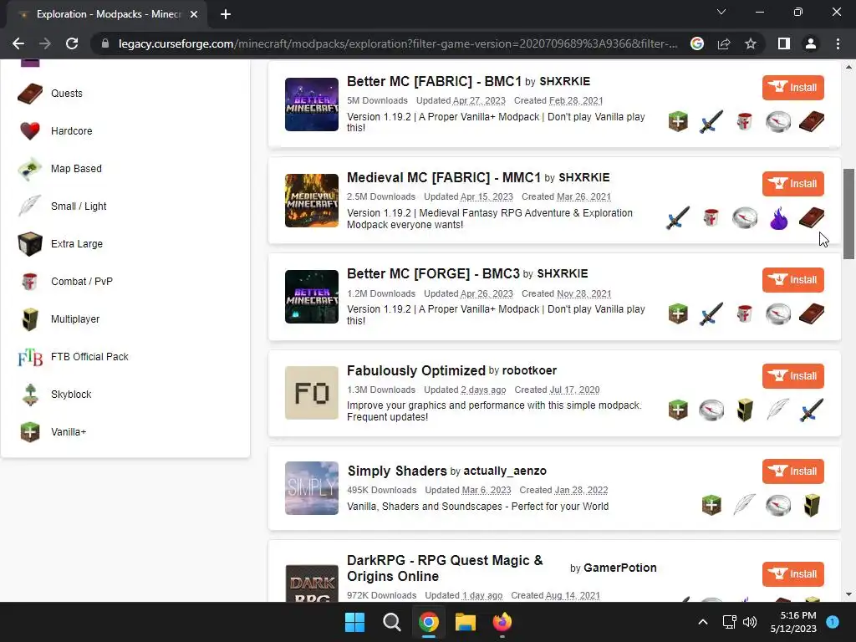Image resolution: width=856 pixels, height=642 pixels.
Task: Choose the Map Based map icon
Action: pos(30,169)
